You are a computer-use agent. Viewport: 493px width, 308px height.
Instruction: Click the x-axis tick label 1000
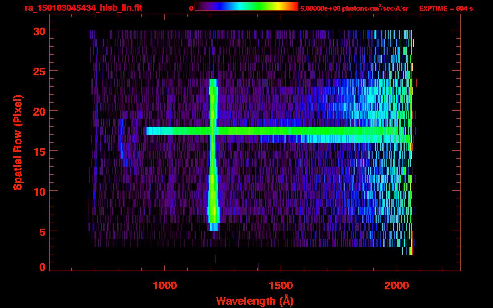tap(165, 286)
